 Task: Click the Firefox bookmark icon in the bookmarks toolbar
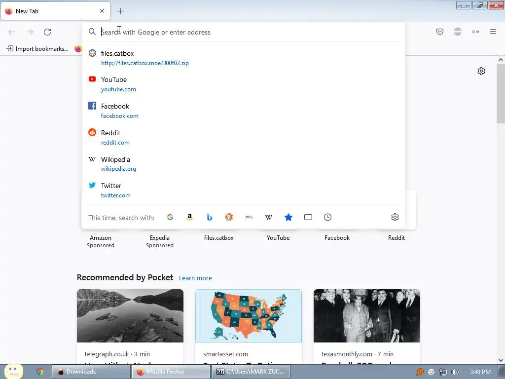tap(78, 49)
